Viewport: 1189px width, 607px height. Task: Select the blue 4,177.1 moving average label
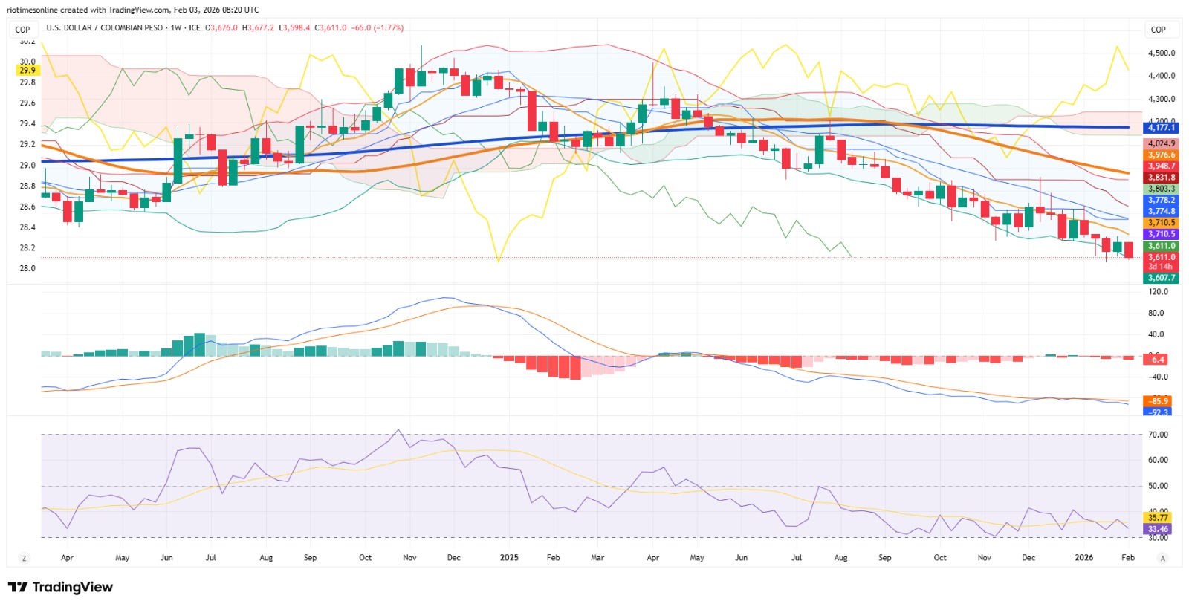[x=1162, y=128]
